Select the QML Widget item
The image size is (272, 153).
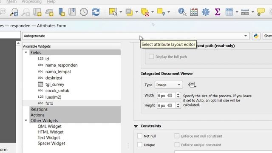(49, 126)
